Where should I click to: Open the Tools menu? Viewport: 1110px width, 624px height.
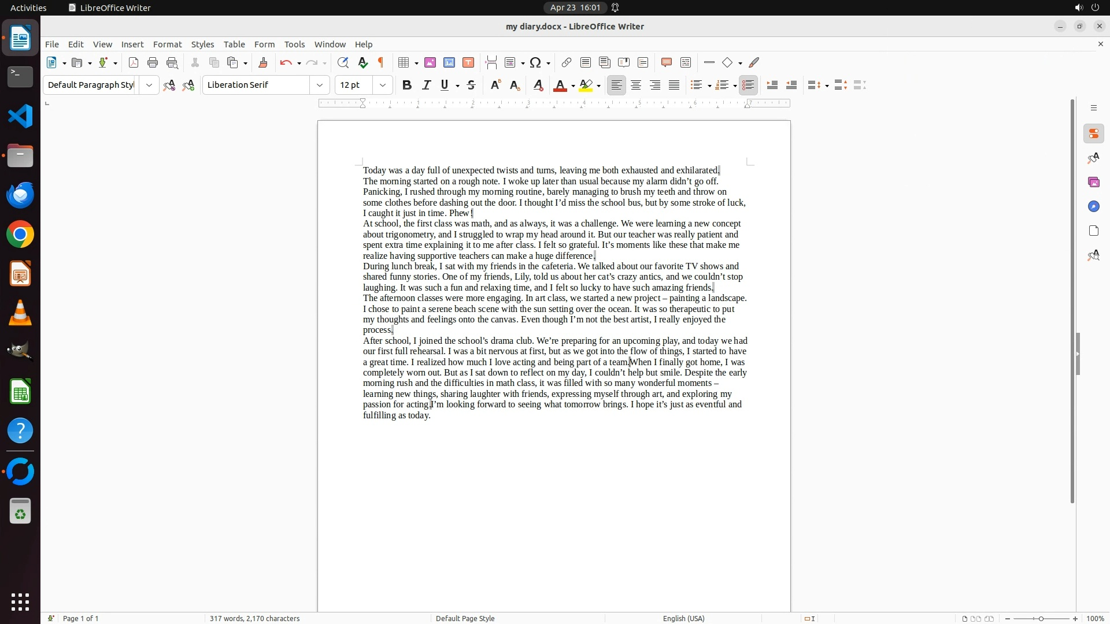tap(294, 44)
